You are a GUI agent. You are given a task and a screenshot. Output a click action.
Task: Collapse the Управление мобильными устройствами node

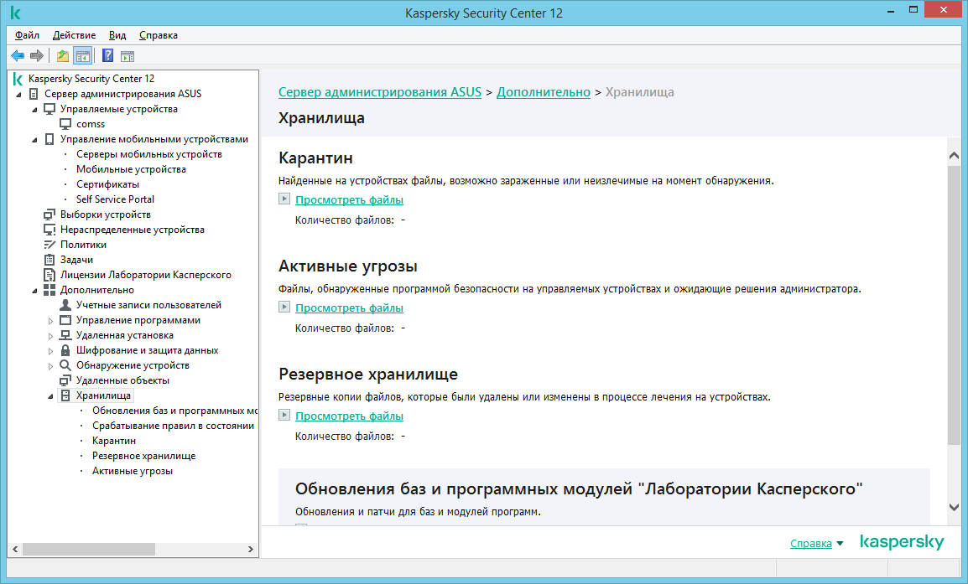[34, 140]
